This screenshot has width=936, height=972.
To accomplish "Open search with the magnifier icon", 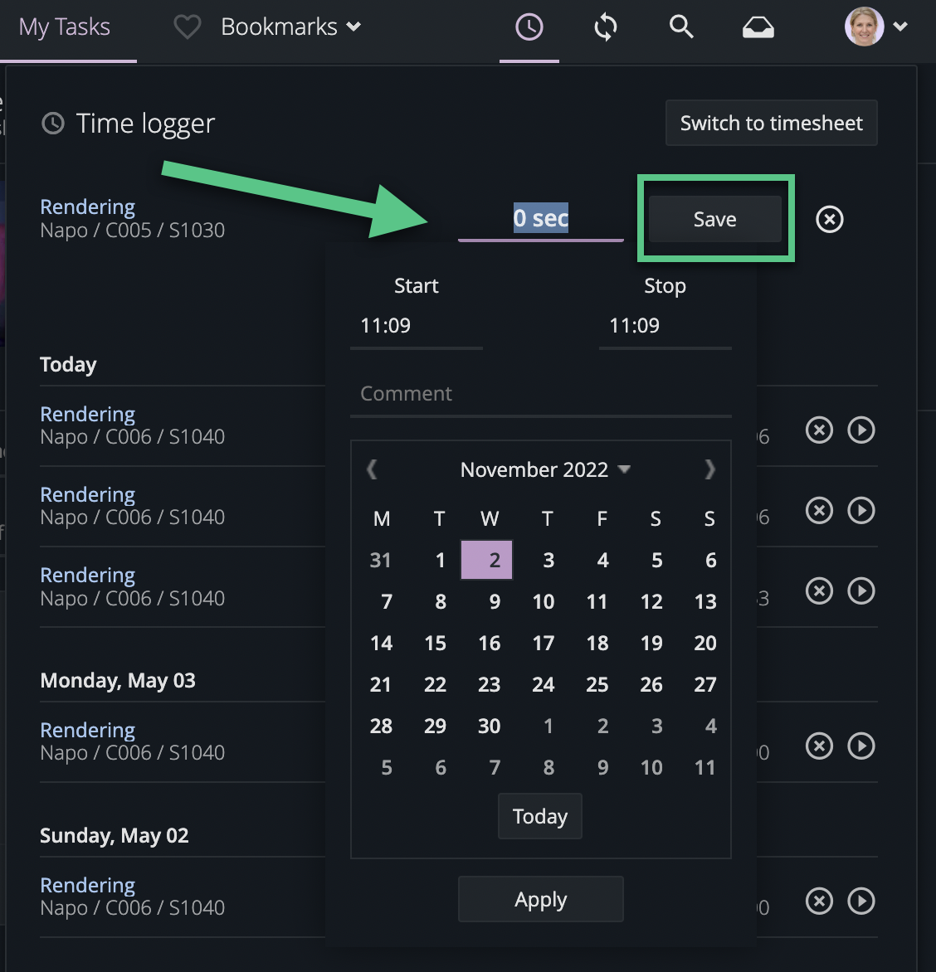I will click(x=681, y=27).
